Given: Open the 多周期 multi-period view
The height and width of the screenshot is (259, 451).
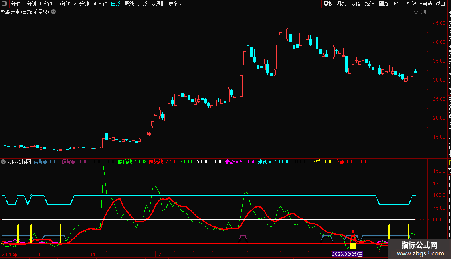Looking at the screenshot, I should (x=158, y=4).
